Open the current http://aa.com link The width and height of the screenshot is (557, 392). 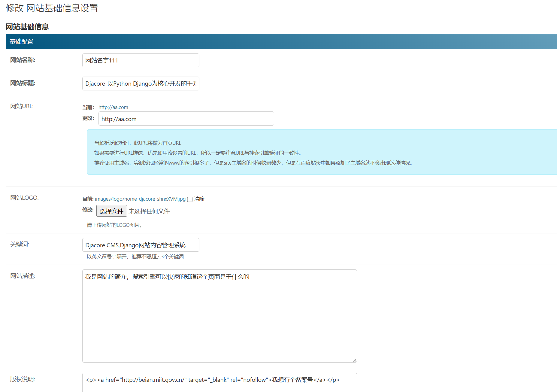113,107
